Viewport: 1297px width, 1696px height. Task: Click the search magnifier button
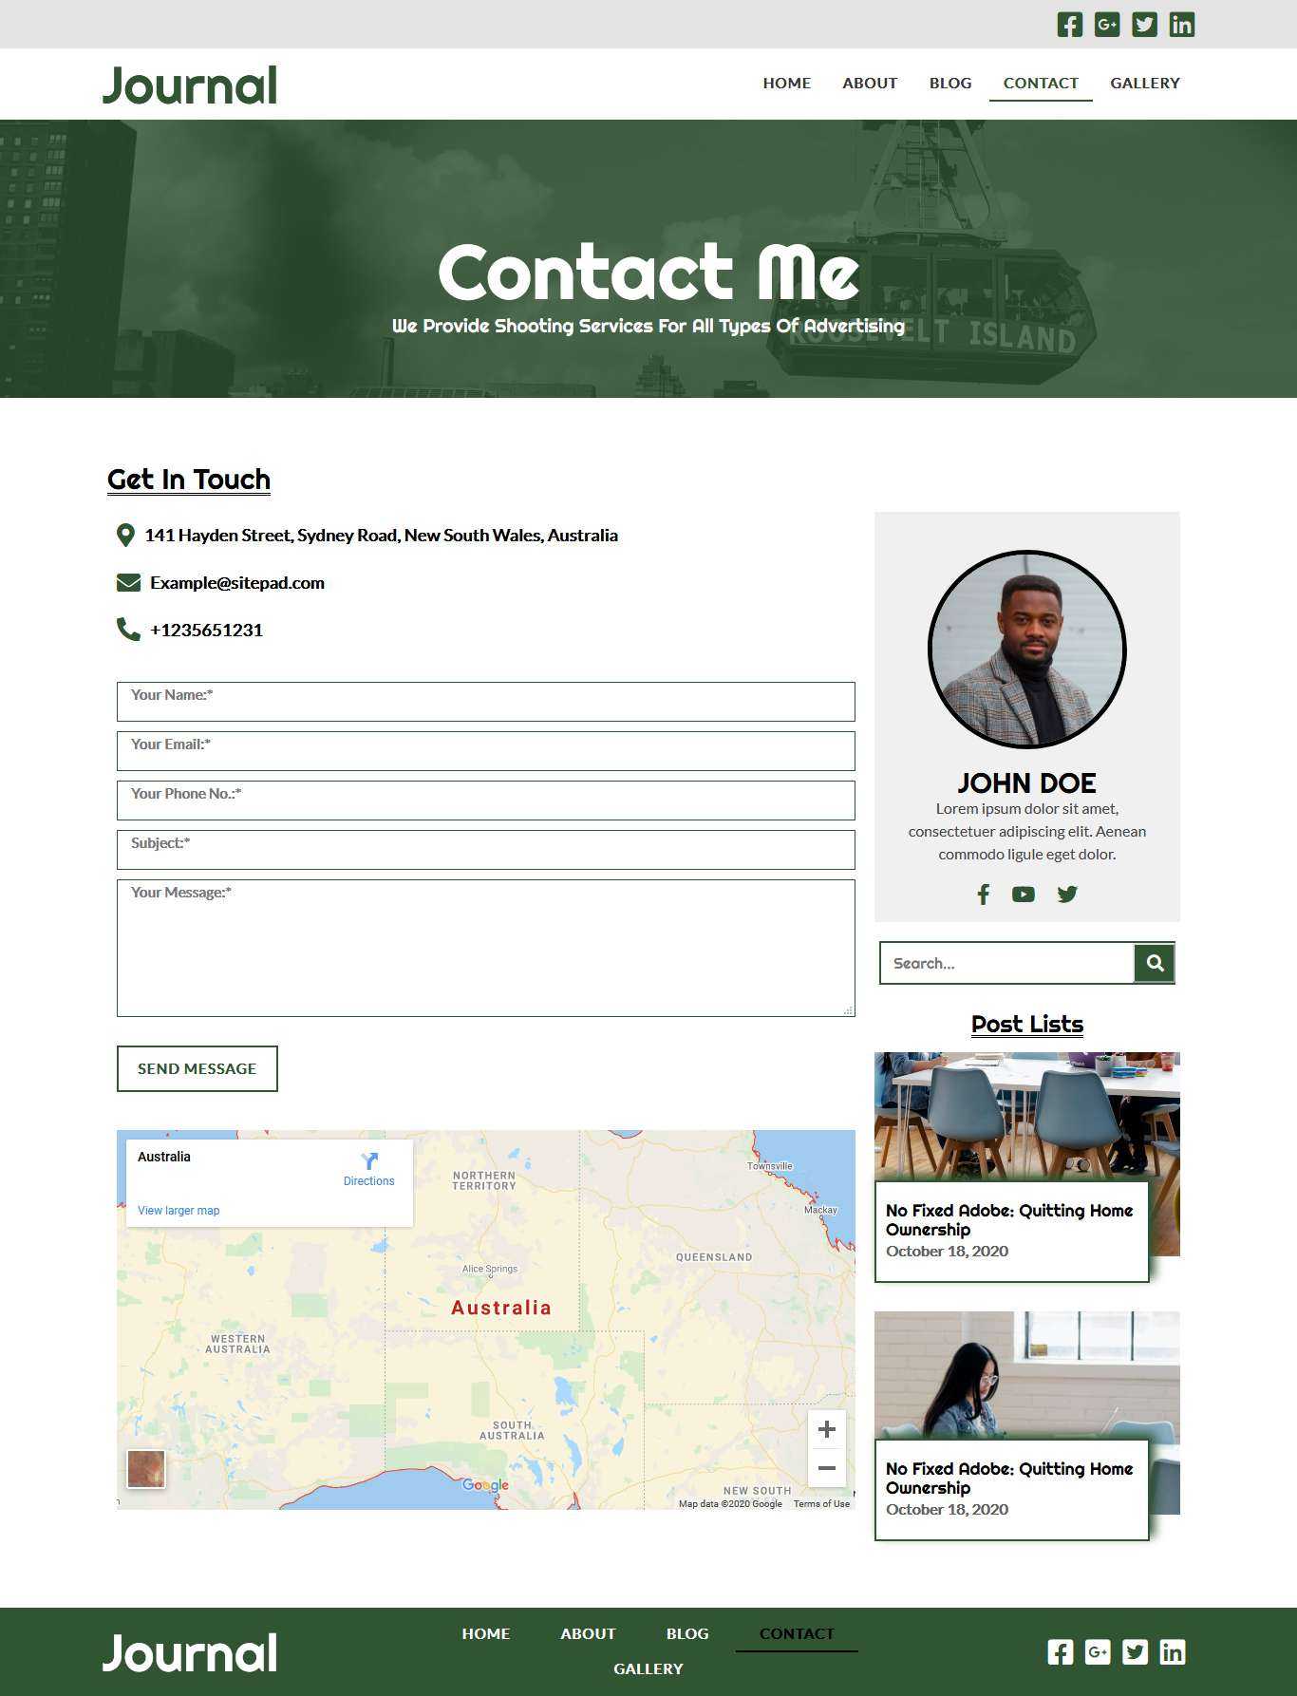click(1155, 963)
